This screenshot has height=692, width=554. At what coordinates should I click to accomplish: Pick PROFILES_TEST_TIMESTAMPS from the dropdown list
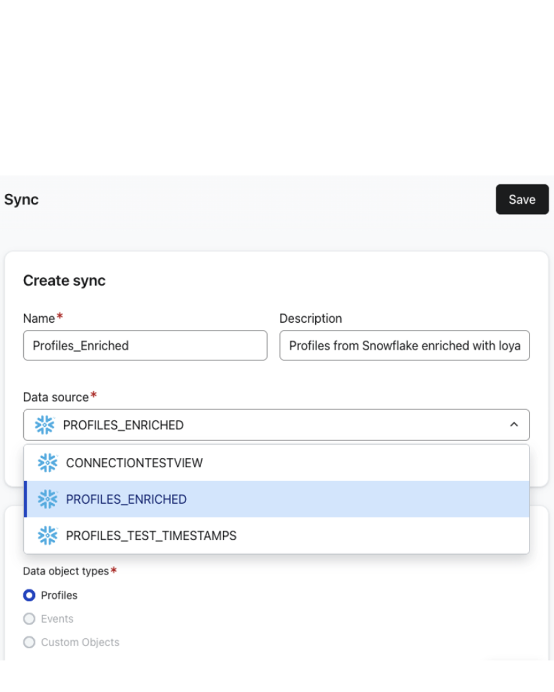(151, 536)
